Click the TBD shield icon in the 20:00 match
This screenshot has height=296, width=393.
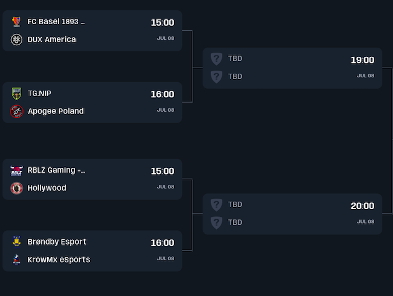(216, 204)
